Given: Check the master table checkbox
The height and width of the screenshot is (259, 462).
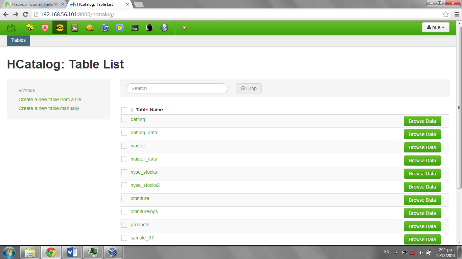Looking at the screenshot, I should coord(124,146).
